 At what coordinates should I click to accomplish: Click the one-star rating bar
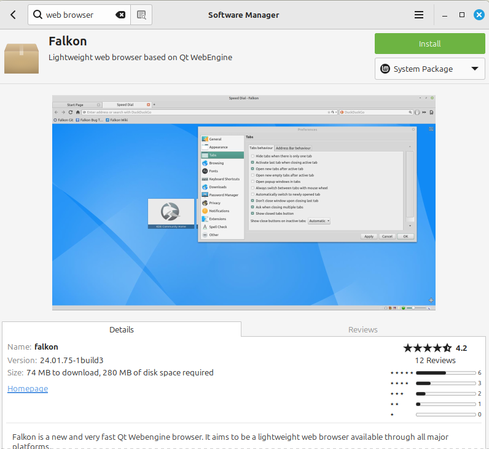coord(445,415)
